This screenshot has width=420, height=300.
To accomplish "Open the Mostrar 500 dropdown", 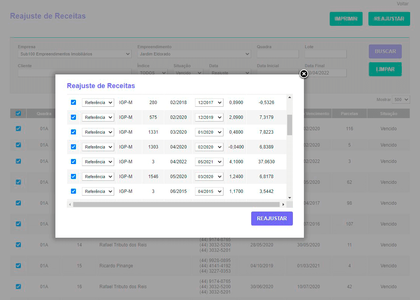I will 401,99.
